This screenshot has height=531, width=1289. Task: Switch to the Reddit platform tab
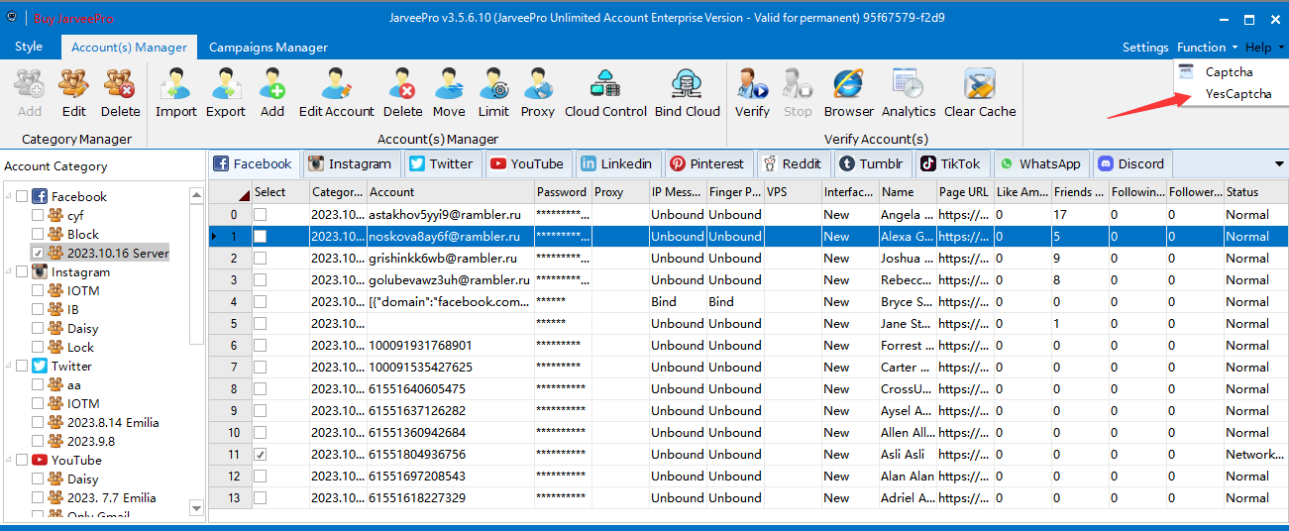(x=792, y=163)
